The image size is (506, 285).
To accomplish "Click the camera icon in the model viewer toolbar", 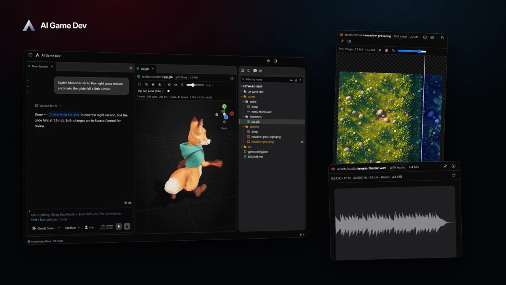I will (x=176, y=85).
